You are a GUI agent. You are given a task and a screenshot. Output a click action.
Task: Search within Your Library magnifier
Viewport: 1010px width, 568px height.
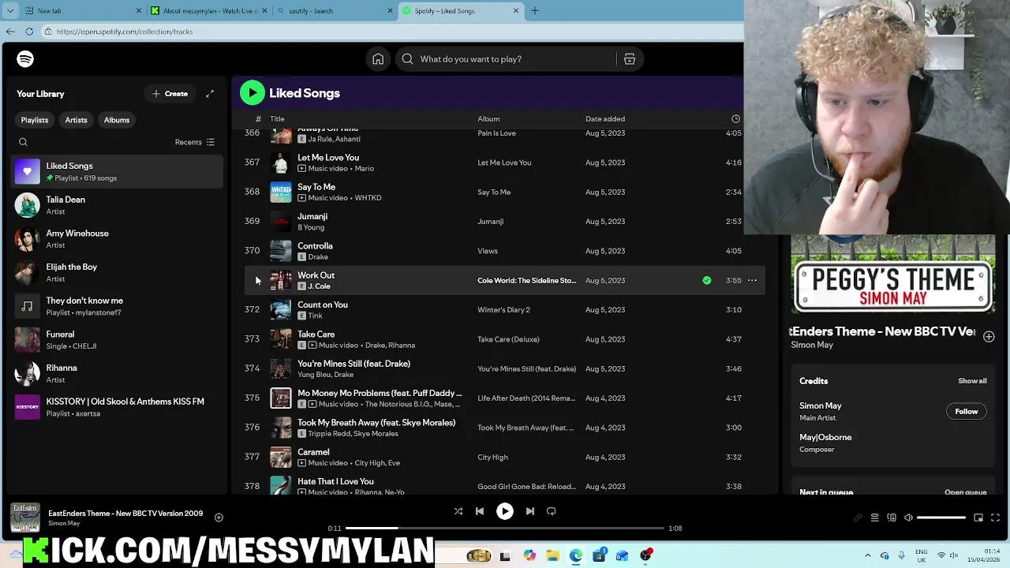pyautogui.click(x=23, y=142)
